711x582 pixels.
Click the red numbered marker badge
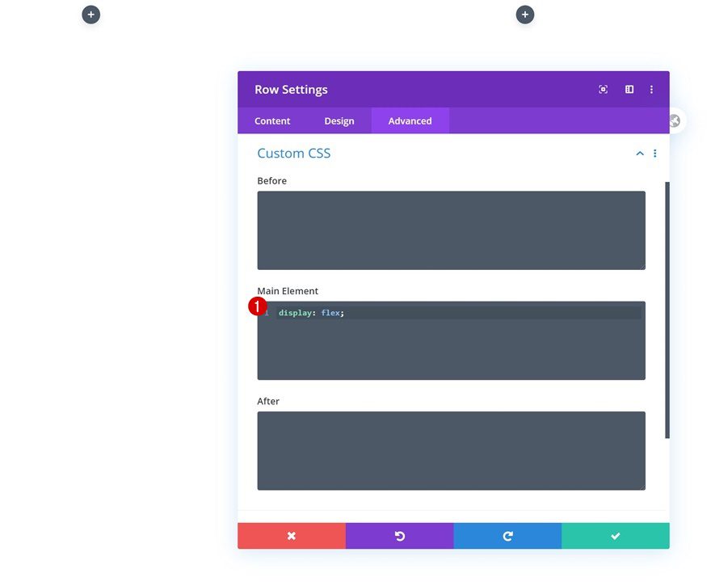258,306
